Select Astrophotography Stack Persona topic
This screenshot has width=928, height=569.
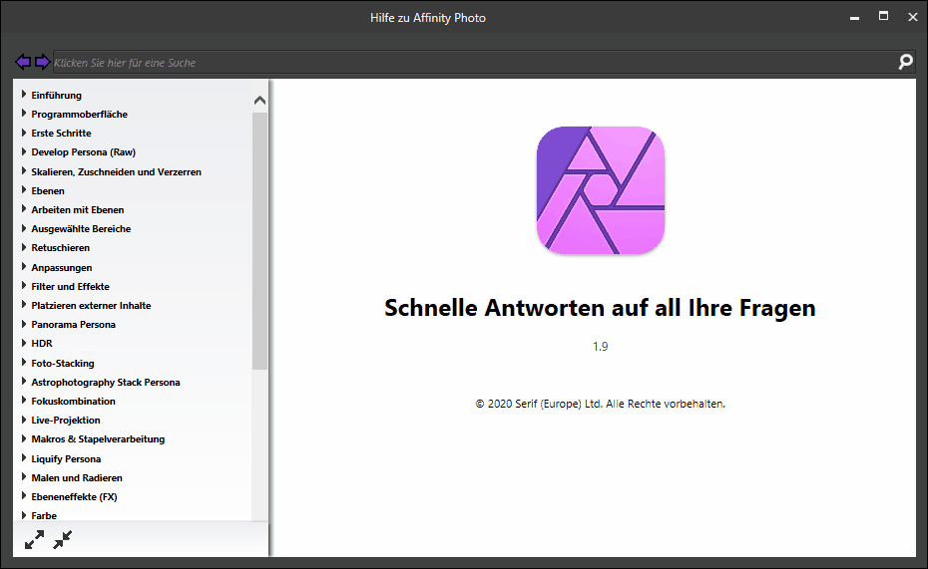coord(106,383)
